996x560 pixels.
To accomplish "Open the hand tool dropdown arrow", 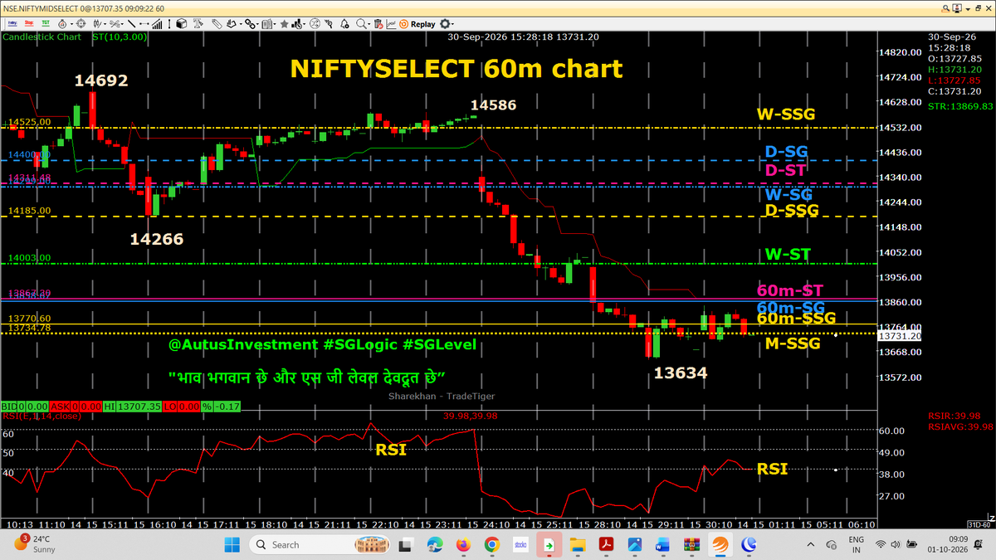I will 241,25.
